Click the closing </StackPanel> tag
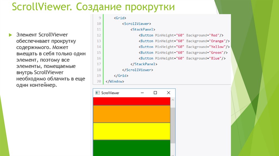This screenshot has height=156, width=279. click(x=144, y=64)
